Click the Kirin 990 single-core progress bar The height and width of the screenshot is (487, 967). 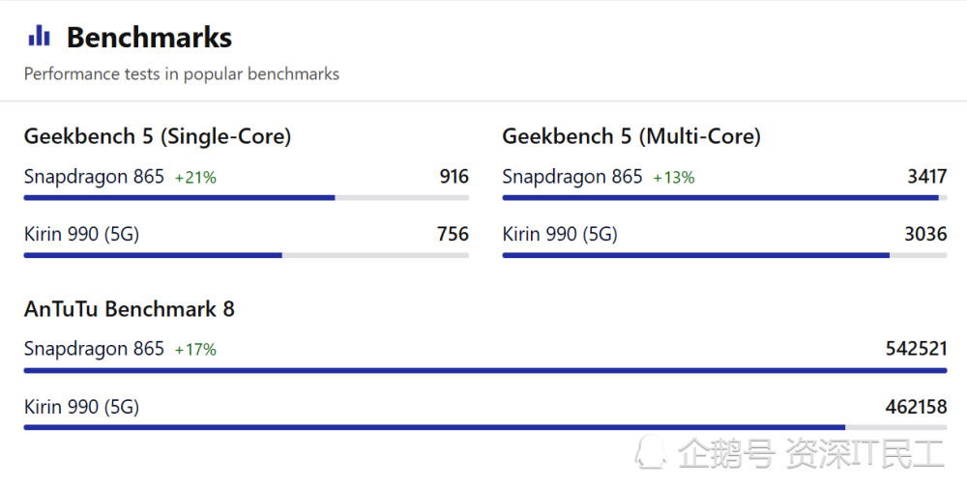(x=247, y=255)
